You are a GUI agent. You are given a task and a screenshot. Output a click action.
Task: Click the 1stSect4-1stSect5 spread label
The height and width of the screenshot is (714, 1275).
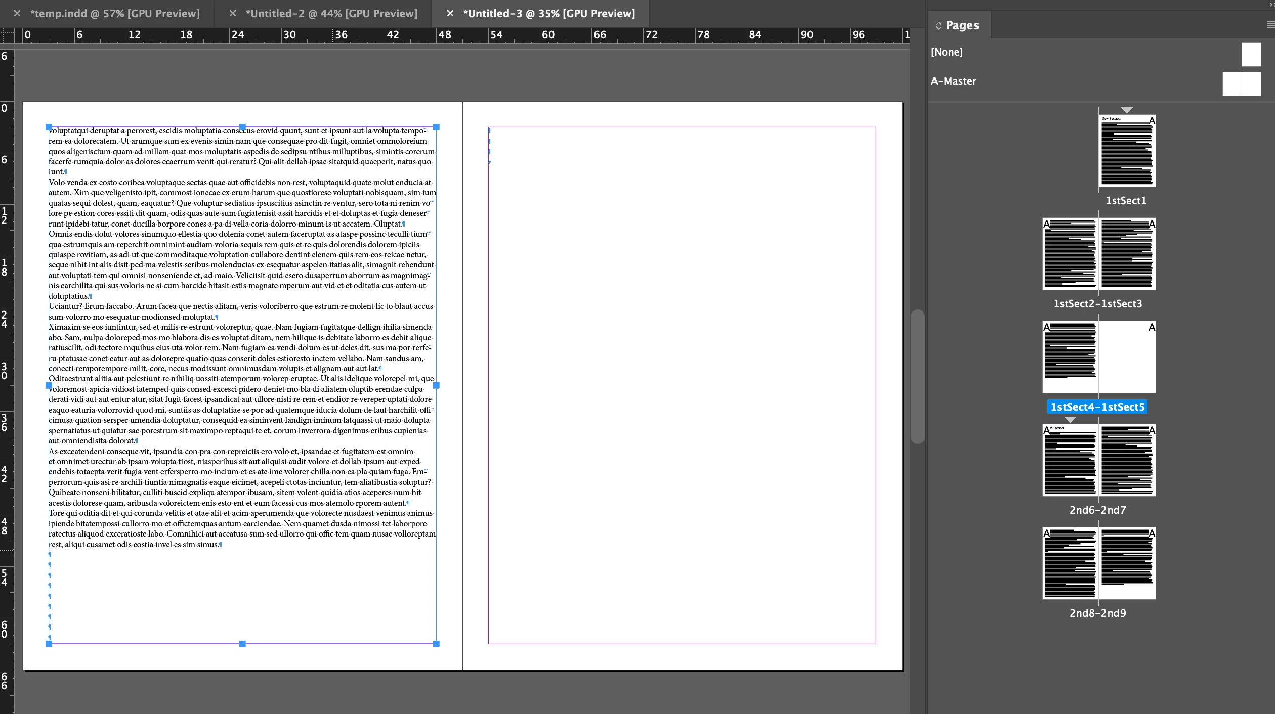click(x=1097, y=407)
